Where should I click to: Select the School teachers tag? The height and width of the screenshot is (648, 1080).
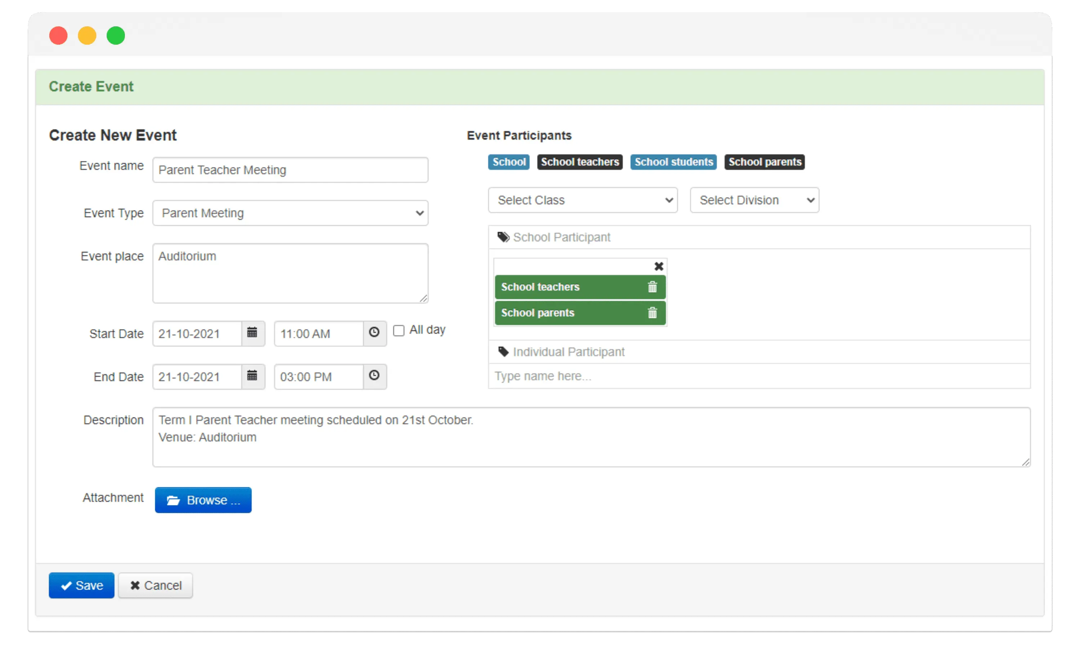tap(580, 162)
